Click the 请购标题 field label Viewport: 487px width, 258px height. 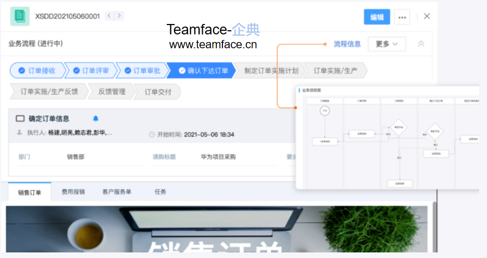coord(164,157)
